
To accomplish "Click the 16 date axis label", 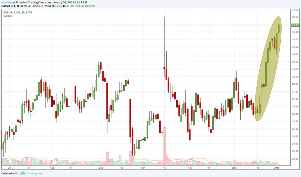I will pyautogui.click(x=164, y=168).
